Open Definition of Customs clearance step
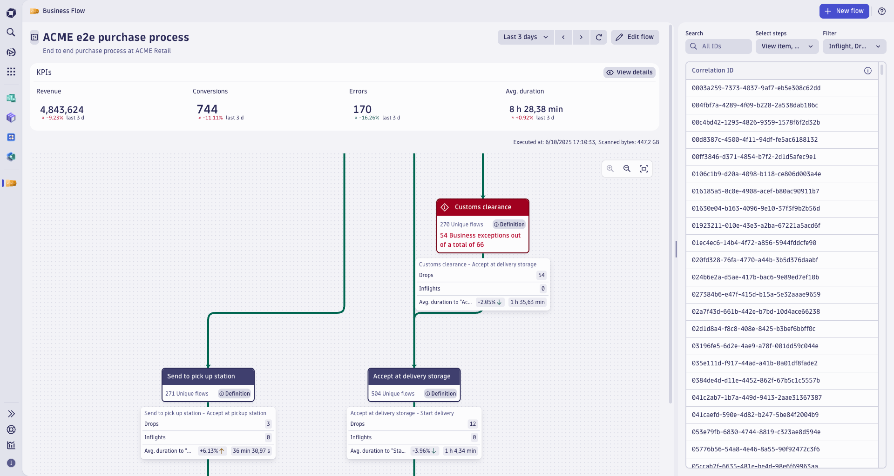894x476 pixels. tap(509, 225)
